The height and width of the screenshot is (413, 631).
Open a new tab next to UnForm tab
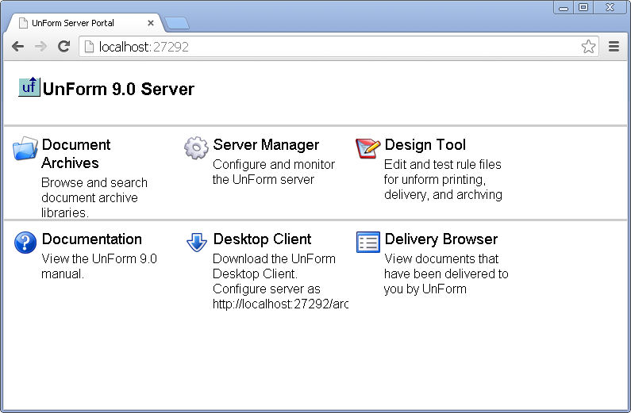[176, 23]
